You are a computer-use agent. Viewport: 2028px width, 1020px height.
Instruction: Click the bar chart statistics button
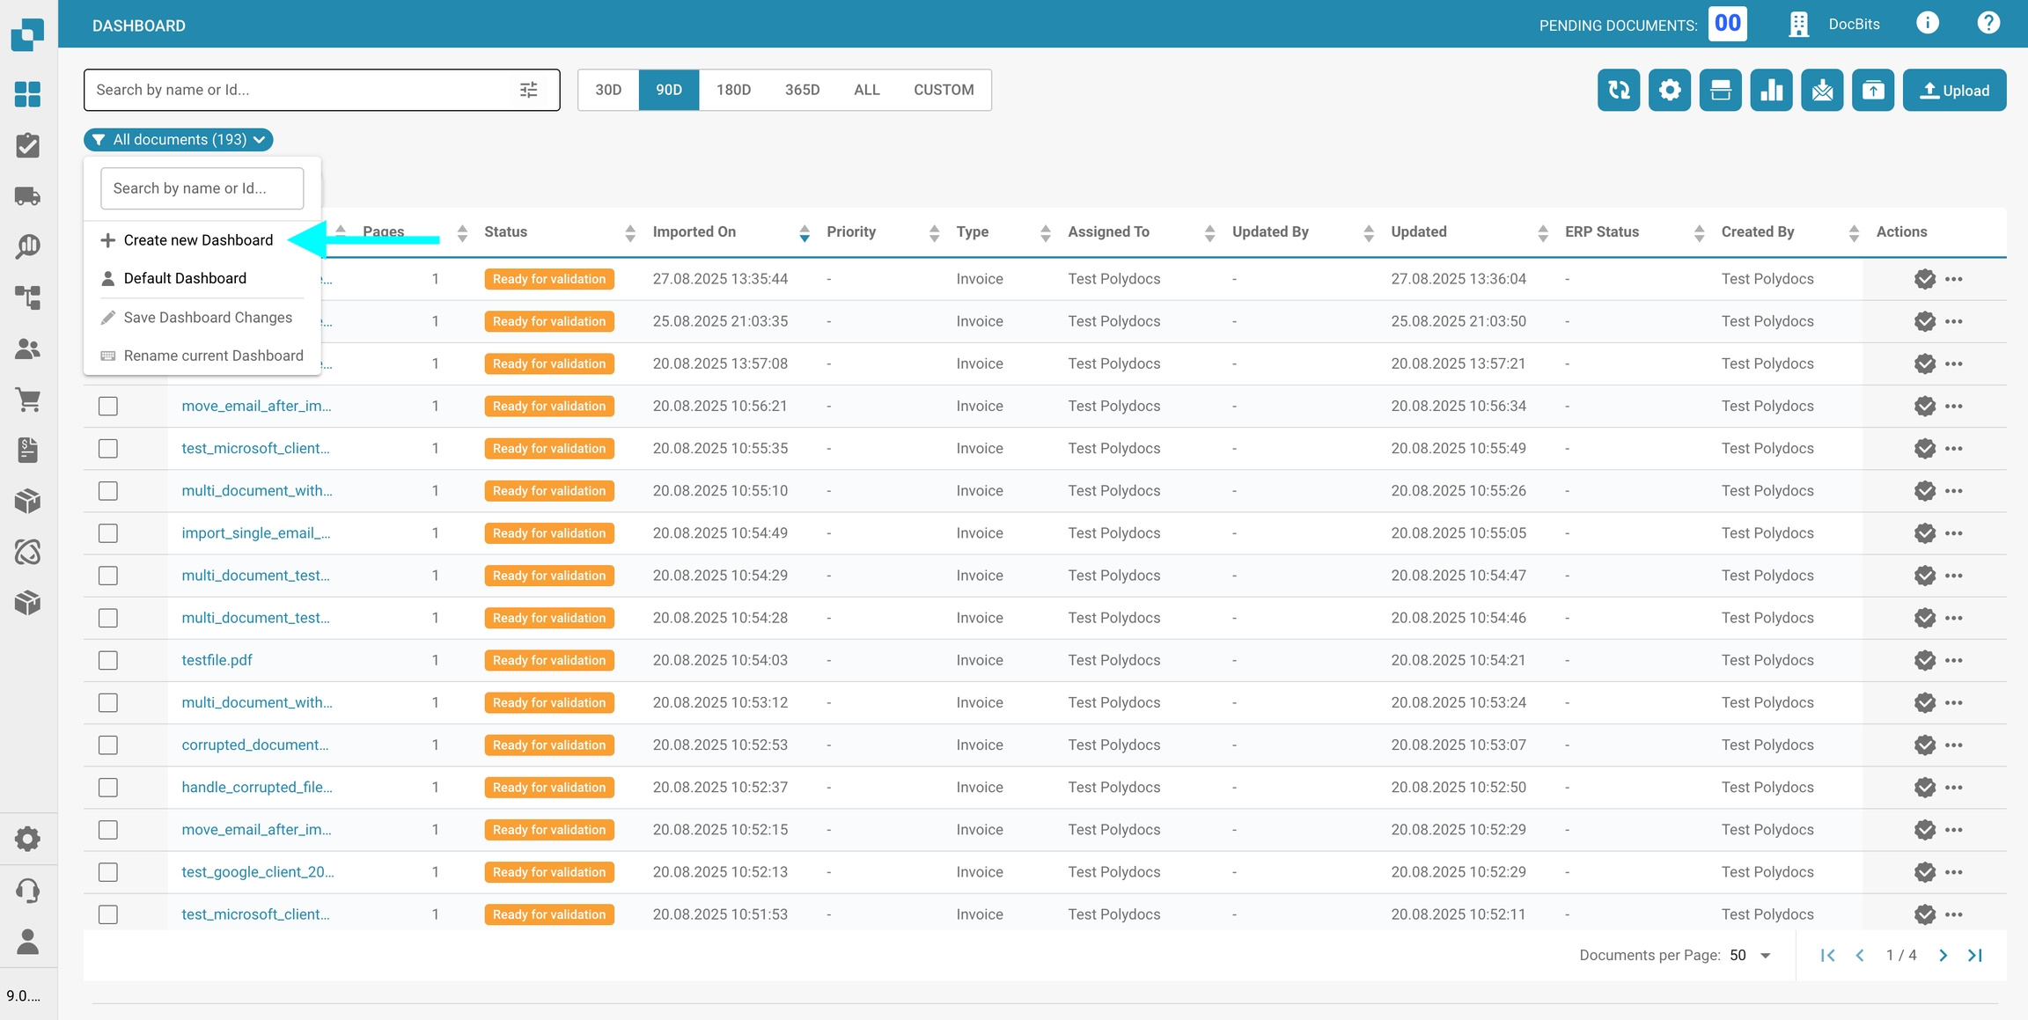pos(1771,90)
